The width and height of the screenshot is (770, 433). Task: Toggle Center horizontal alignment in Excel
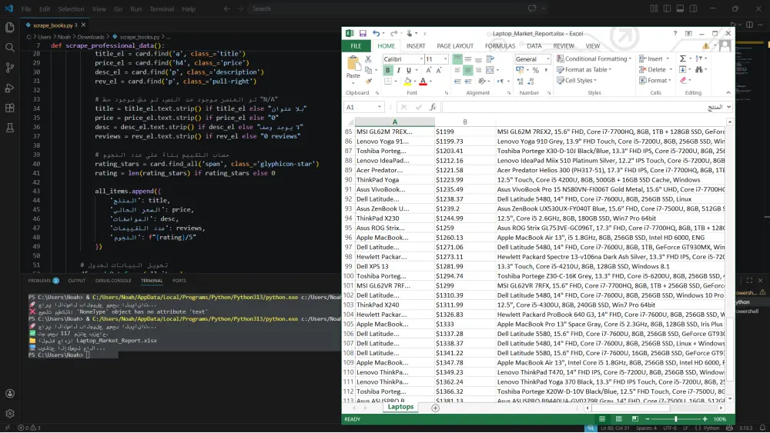(467, 70)
